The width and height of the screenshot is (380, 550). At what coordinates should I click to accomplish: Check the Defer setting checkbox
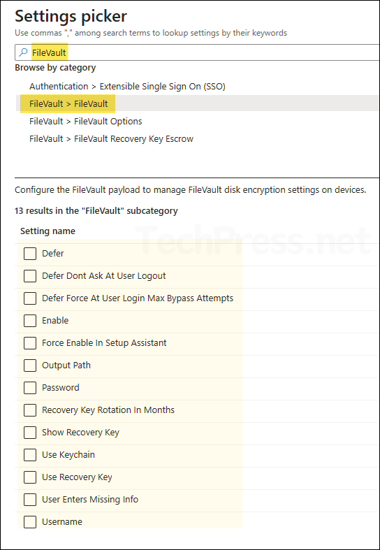[30, 254]
